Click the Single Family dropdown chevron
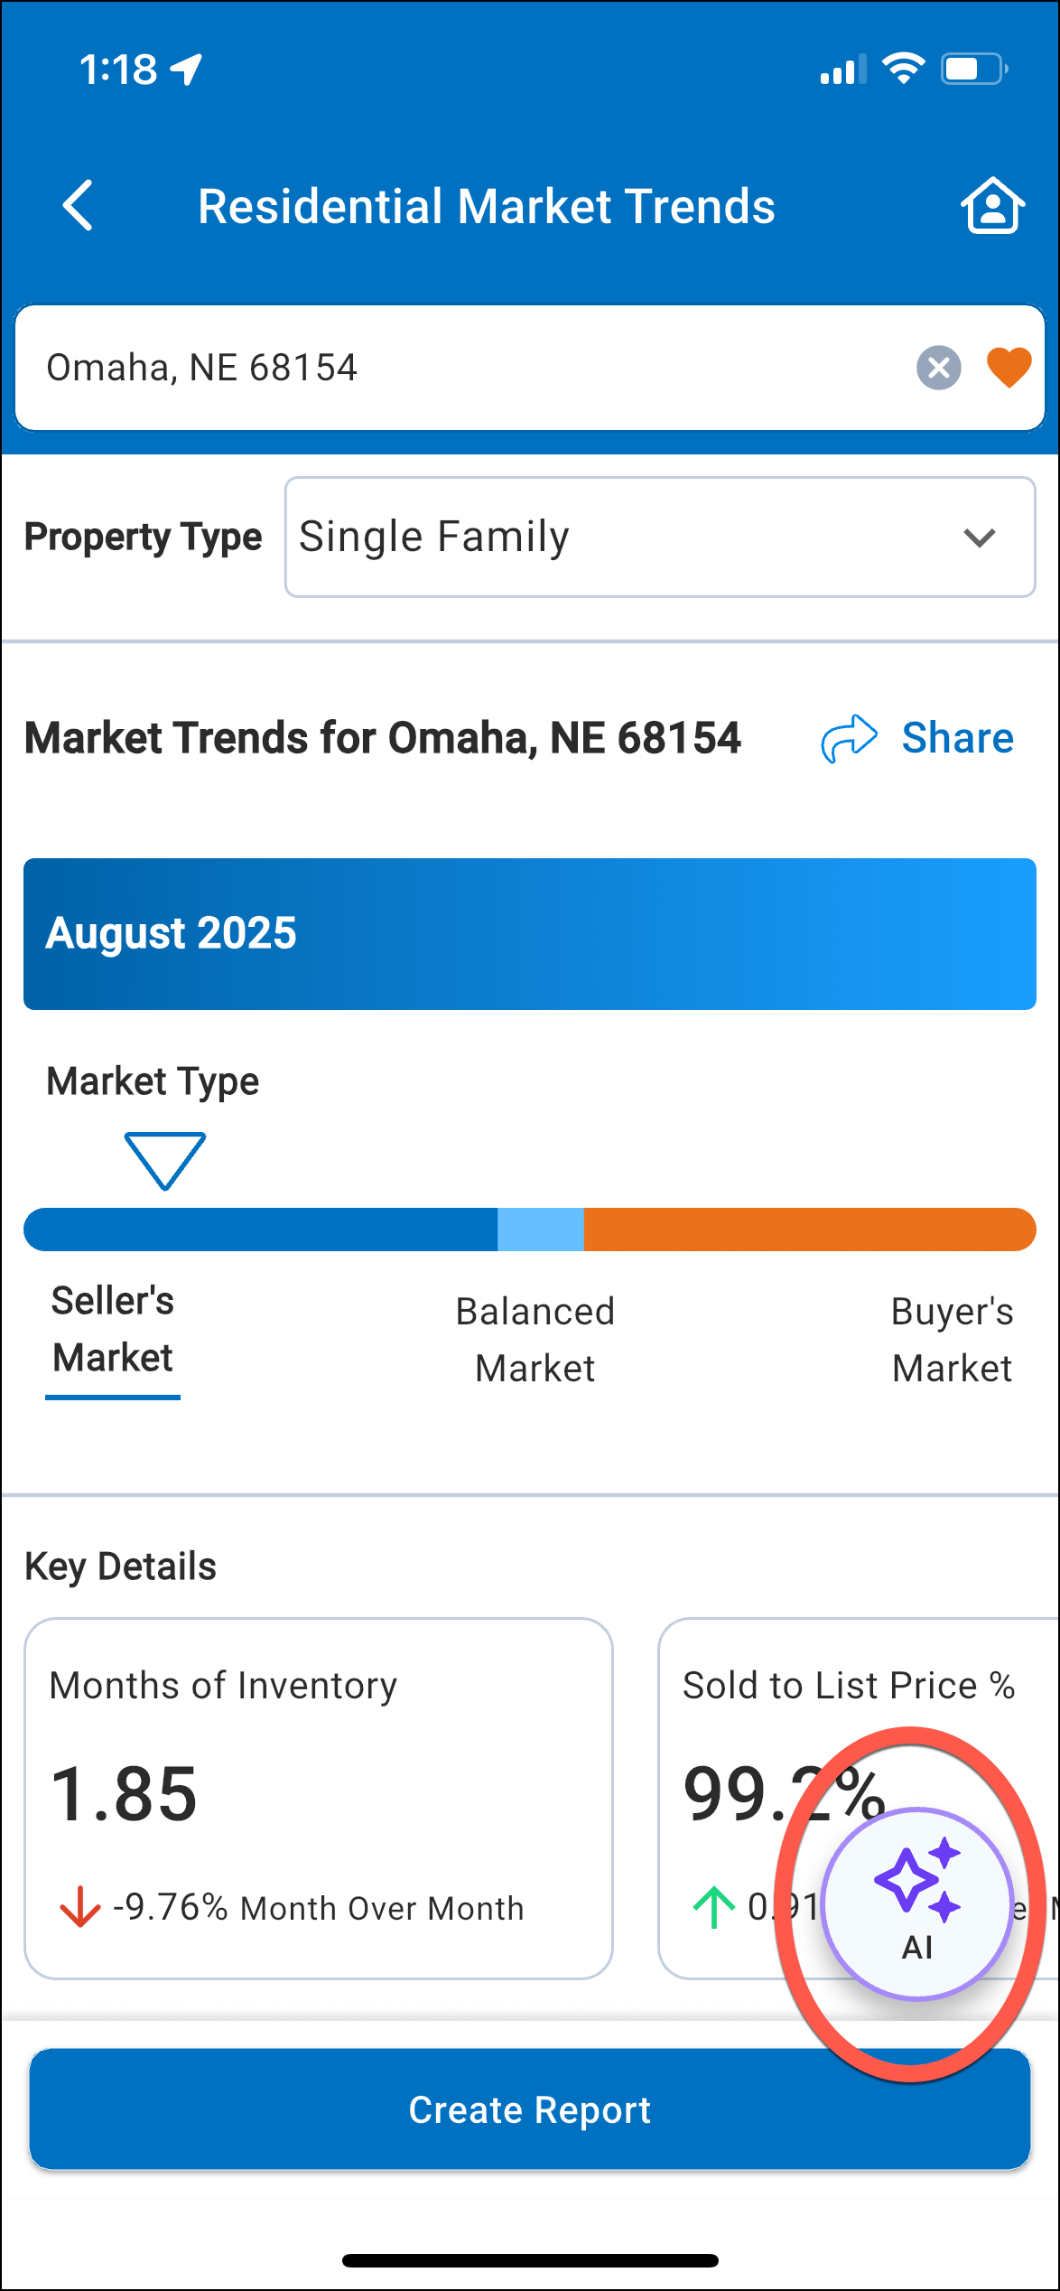The image size is (1060, 2291). 979,538
